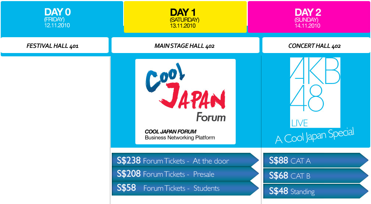The height and width of the screenshot is (204, 371).
Task: Pick S$48 Standing ticket
Action: tap(316, 191)
